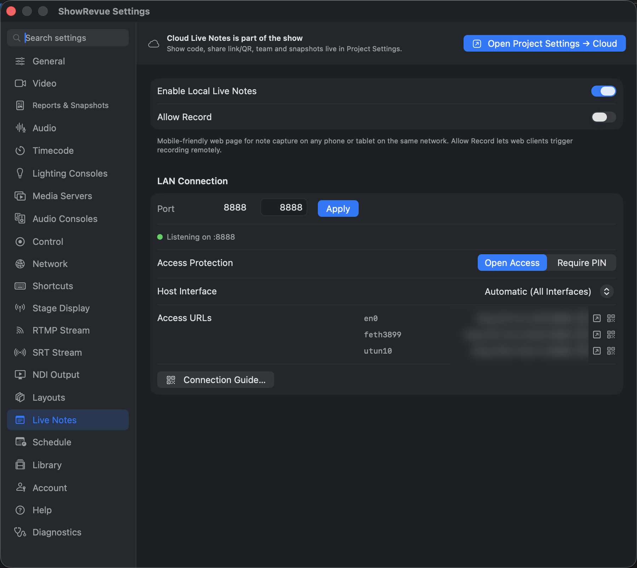Open the feth3899 access URL in browser

coord(597,335)
